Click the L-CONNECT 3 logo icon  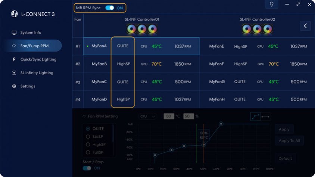point(14,14)
